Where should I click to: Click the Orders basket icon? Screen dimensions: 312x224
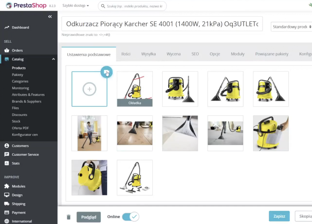coord(7,50)
